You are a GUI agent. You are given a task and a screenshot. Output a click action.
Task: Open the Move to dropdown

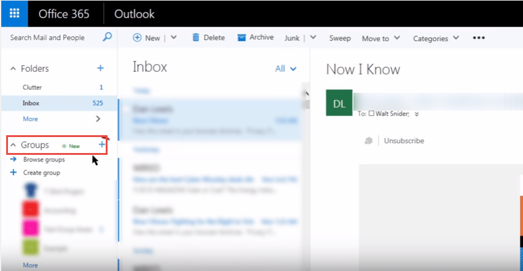click(381, 38)
